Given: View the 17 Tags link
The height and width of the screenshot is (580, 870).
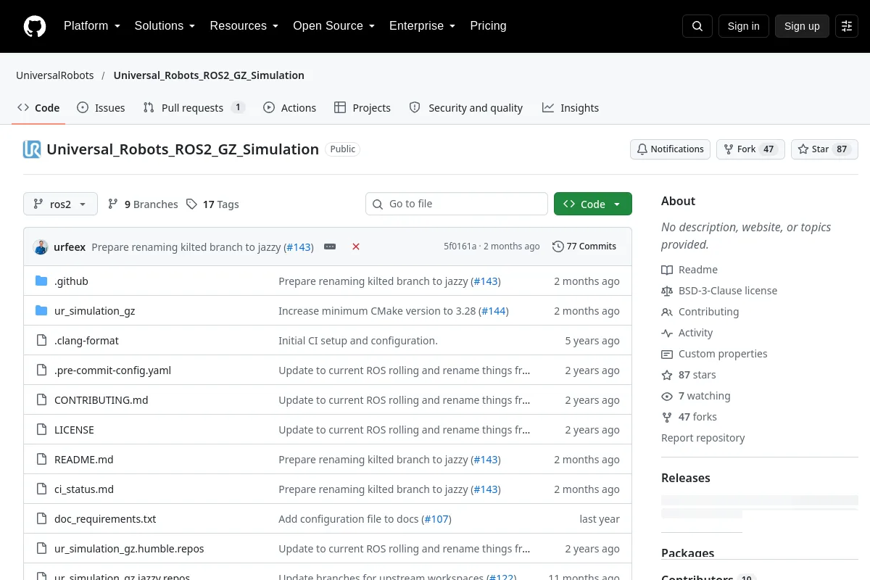Looking at the screenshot, I should (212, 204).
